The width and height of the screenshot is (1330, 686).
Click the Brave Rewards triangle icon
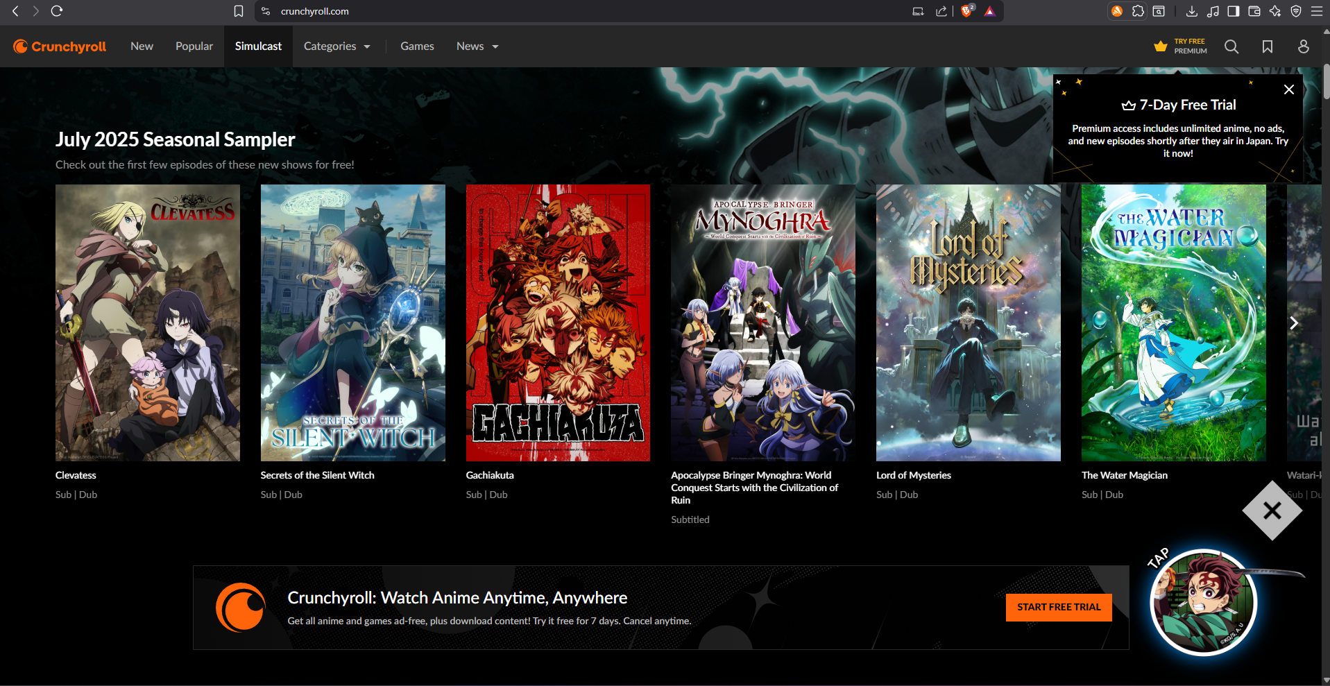[x=989, y=11]
